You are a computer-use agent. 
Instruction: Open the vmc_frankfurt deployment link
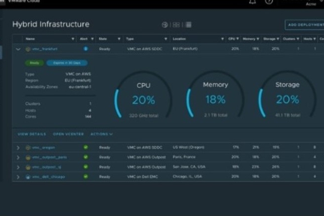coord(45,49)
